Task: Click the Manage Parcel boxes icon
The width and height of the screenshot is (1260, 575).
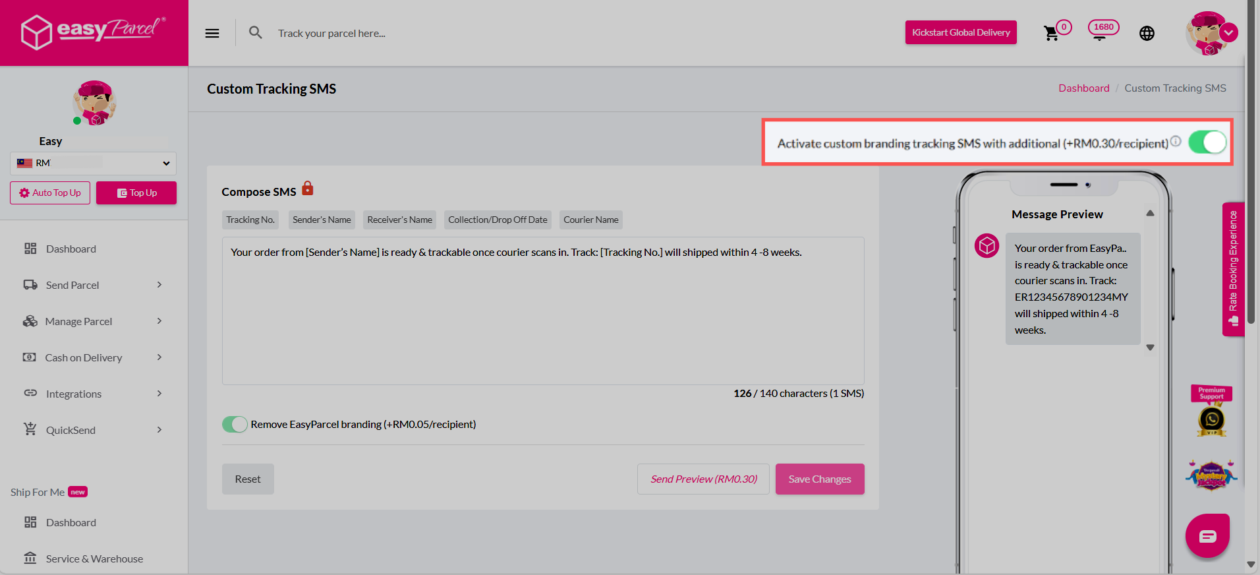Action: click(x=30, y=321)
